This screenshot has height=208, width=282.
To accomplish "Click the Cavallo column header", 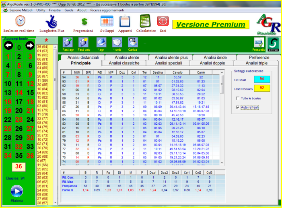I will 177,72.
